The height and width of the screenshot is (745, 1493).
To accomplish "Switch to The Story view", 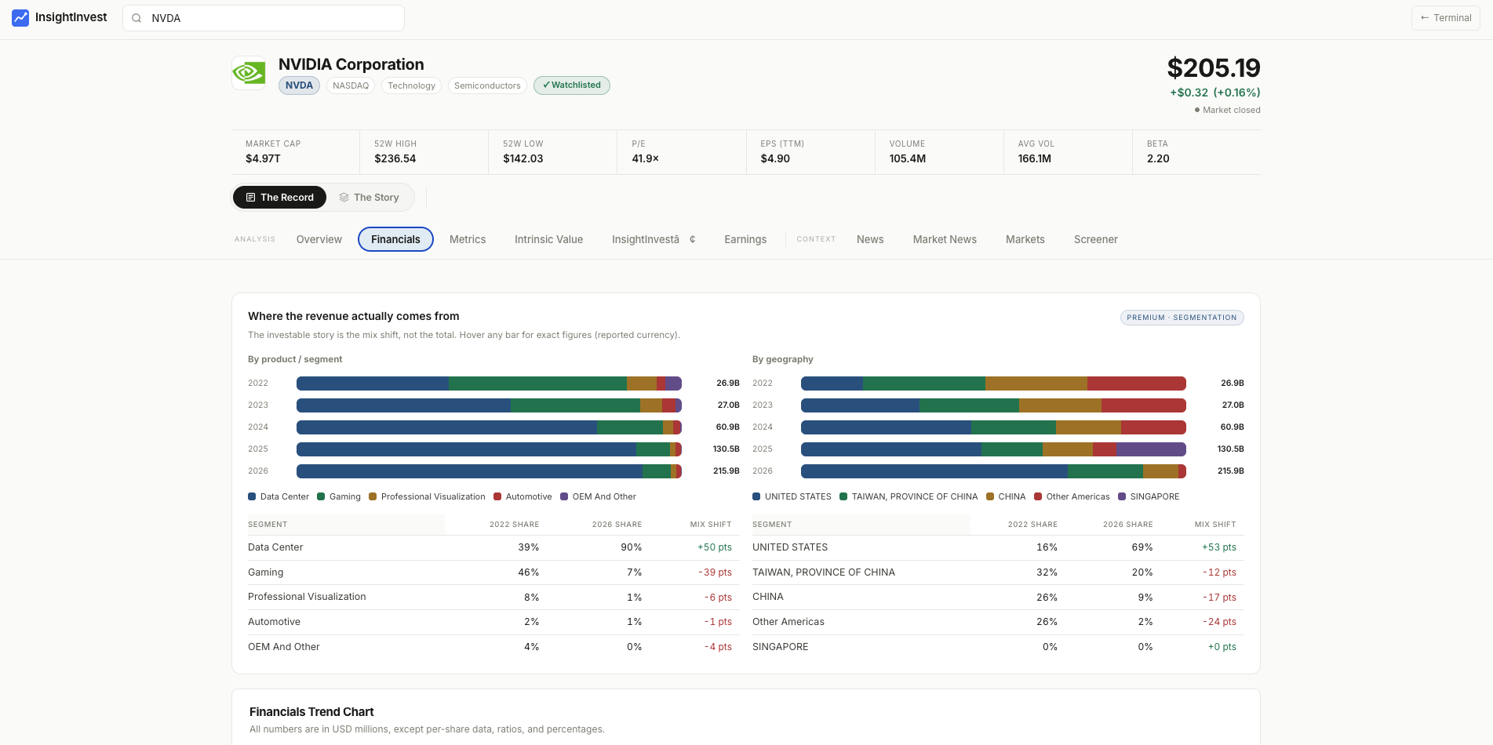I will [369, 198].
